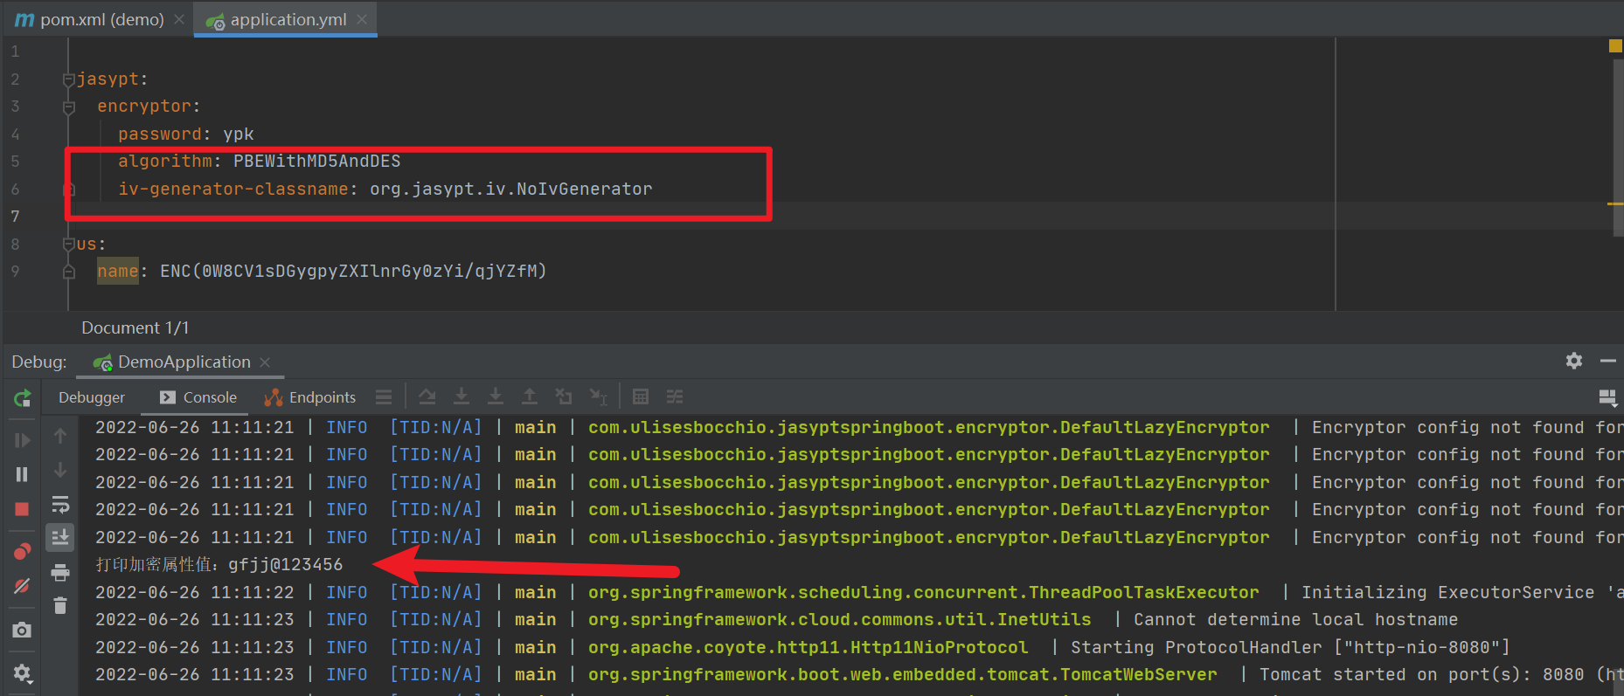Click the Run to Cursor icon
The image size is (1624, 696).
pyautogui.click(x=599, y=397)
